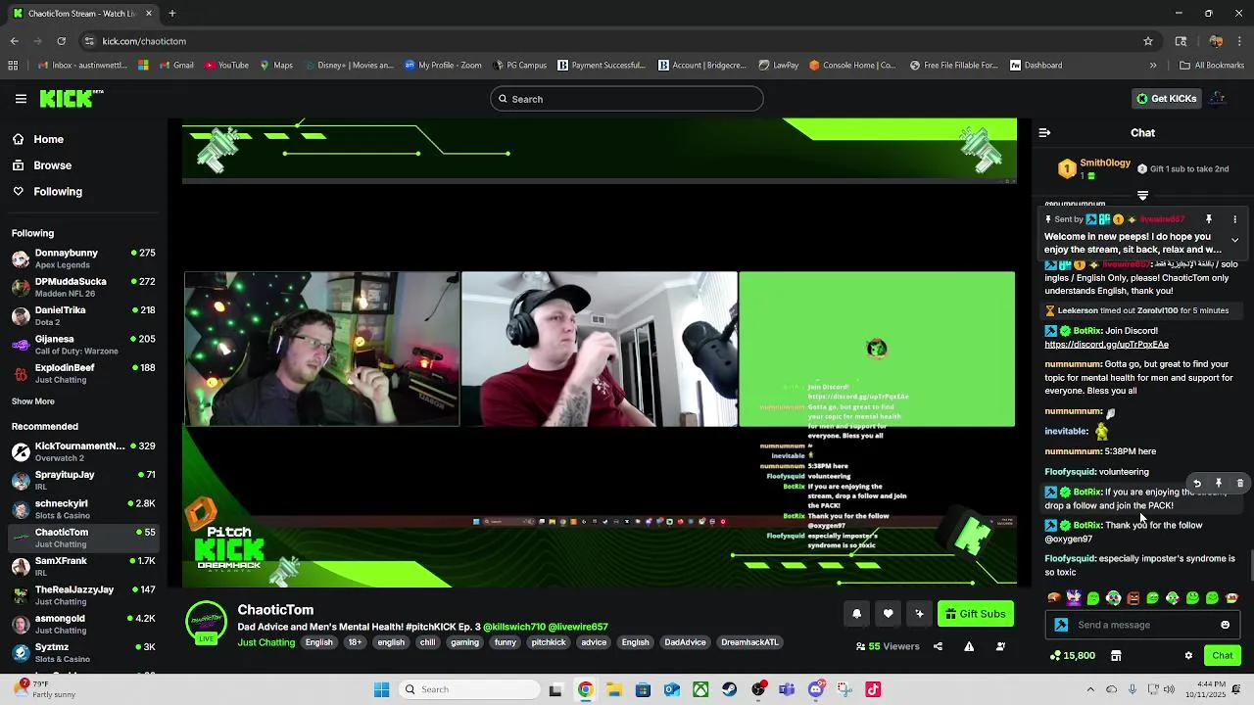
Task: Toggle stream notifications bell icon
Action: click(856, 614)
